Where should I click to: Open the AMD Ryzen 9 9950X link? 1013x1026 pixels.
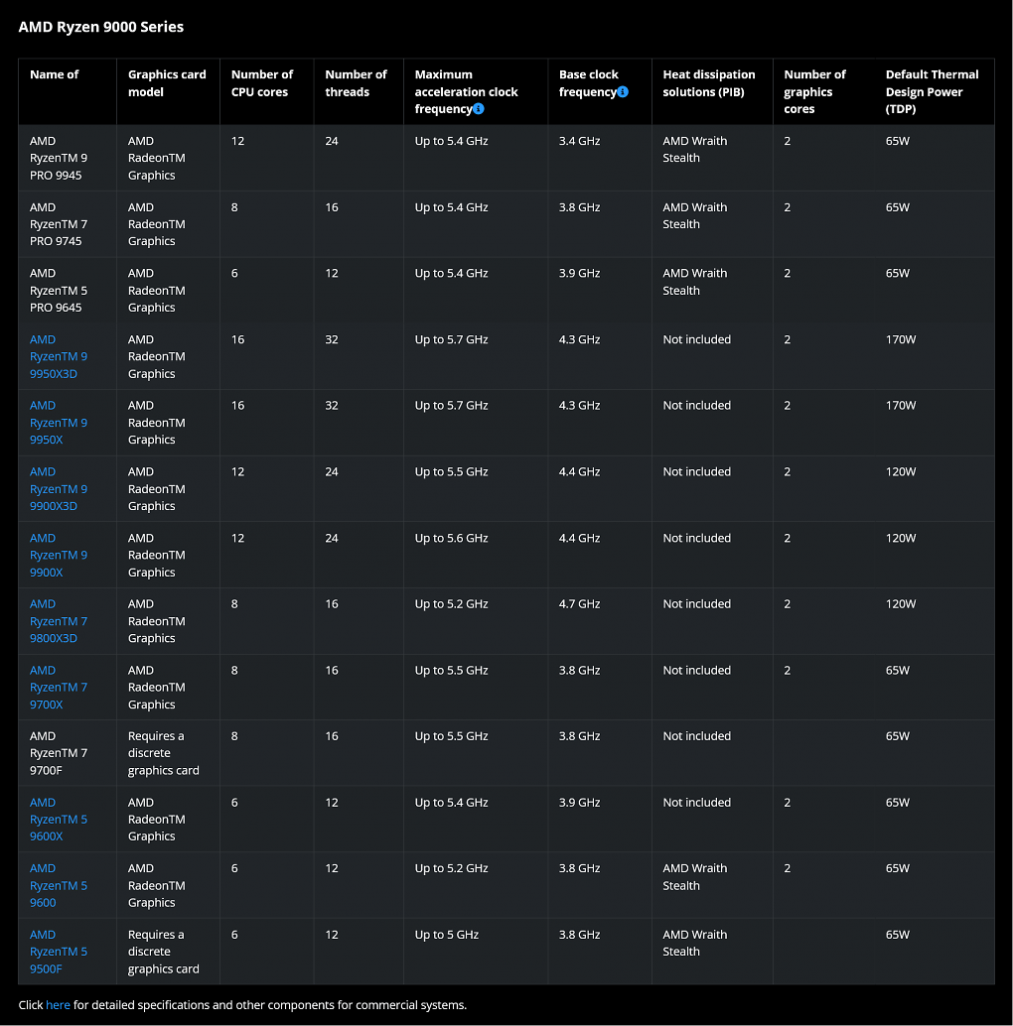pyautogui.click(x=59, y=423)
